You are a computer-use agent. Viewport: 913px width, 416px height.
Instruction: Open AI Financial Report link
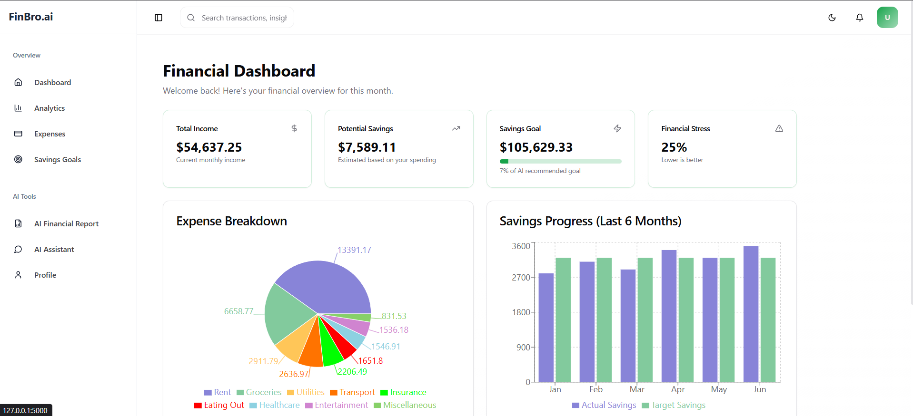coord(66,224)
